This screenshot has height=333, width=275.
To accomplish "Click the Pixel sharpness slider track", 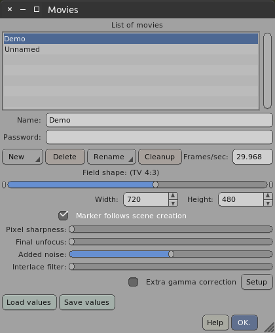I will click(171, 229).
